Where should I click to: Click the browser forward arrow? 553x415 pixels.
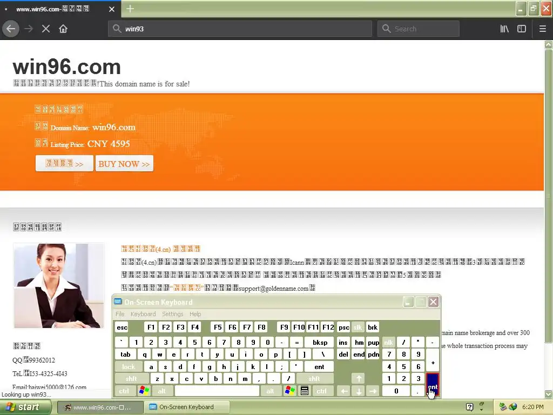pyautogui.click(x=29, y=29)
